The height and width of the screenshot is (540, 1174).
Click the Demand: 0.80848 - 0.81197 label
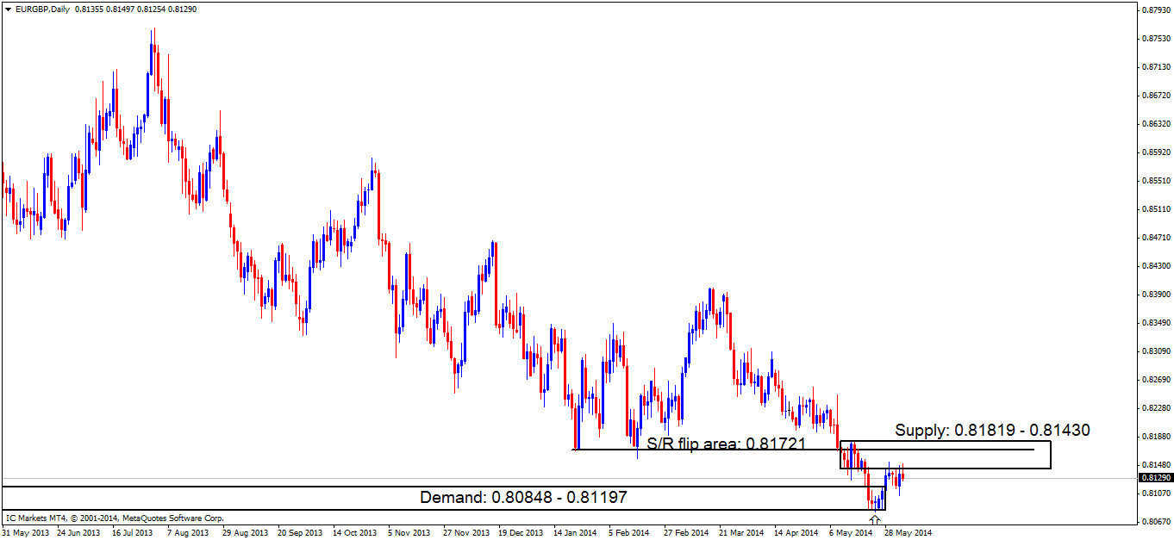(523, 498)
